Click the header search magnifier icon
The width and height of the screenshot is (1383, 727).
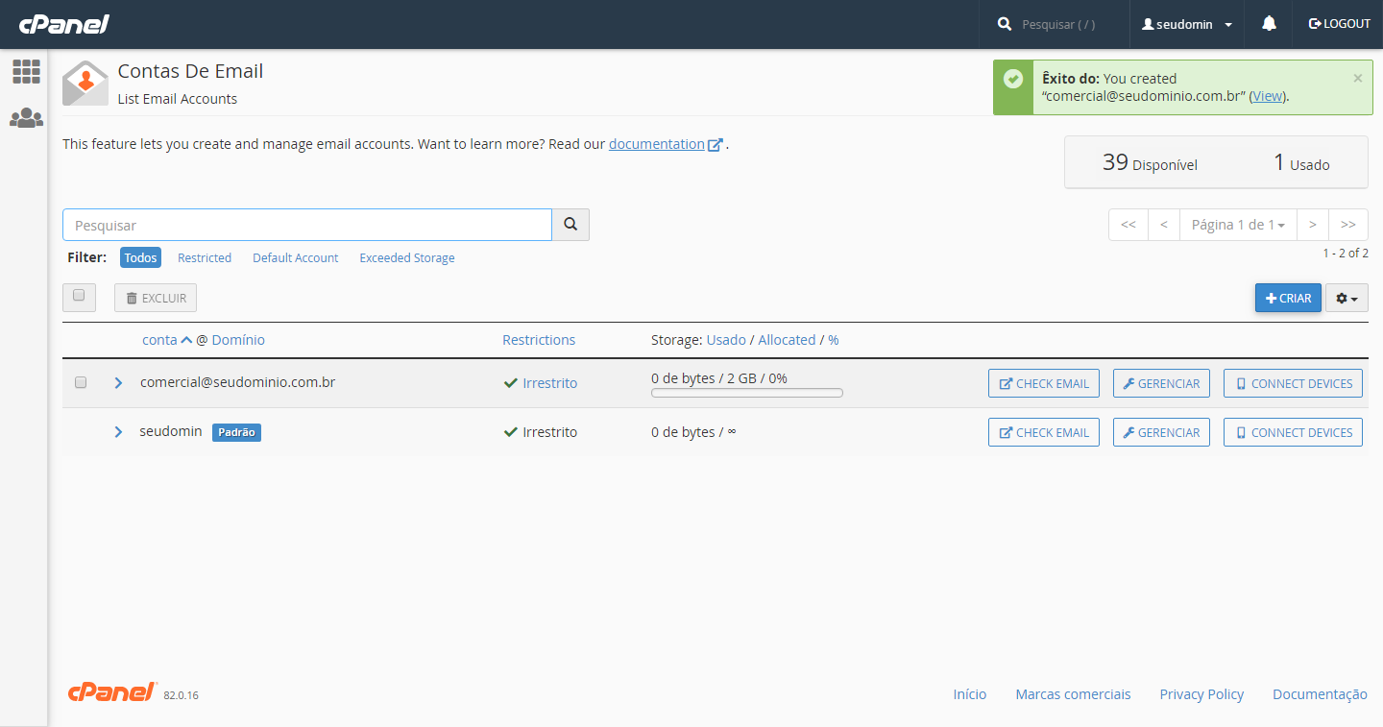1005,24
